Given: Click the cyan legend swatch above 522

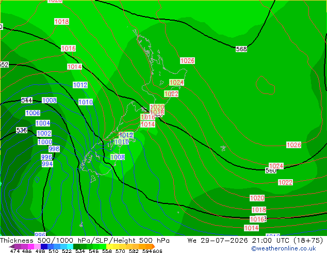Looking at the screenshot, I should coord(70,246).
